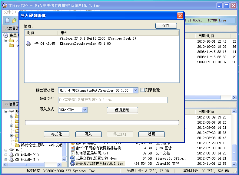Expand the CD 驱动器 (H:) node
This screenshot has height=175, width=239.
[x=6, y=155]
